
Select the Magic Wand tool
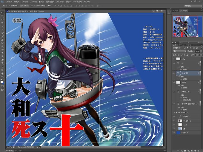pyautogui.click(x=2, y=23)
